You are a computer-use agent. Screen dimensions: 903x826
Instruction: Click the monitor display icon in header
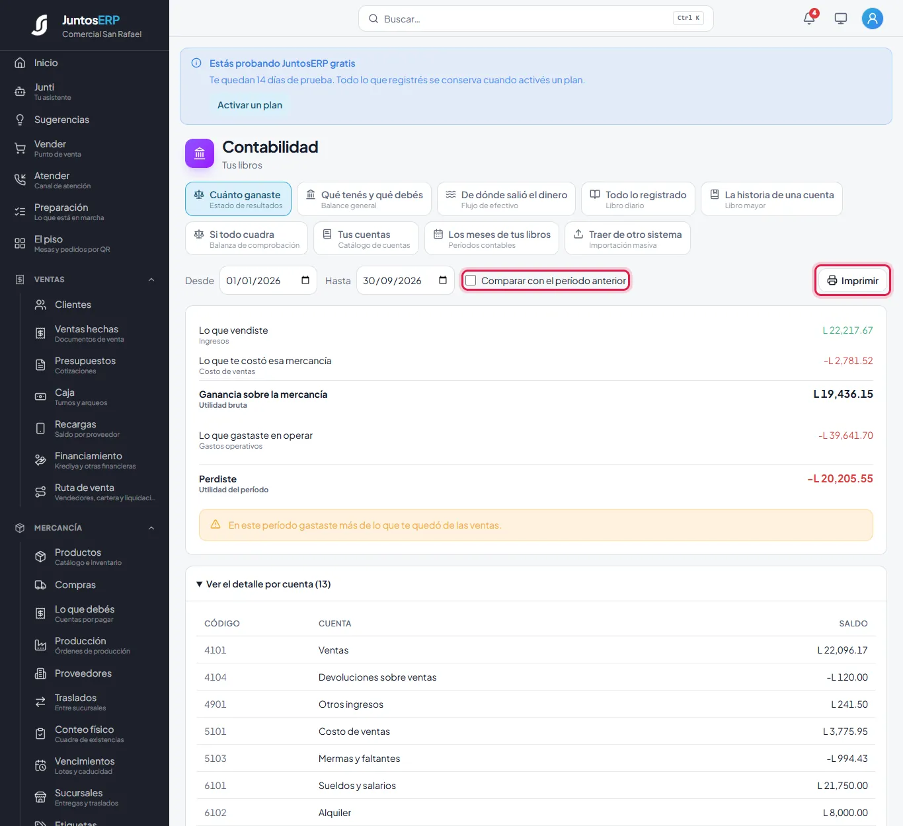point(841,19)
